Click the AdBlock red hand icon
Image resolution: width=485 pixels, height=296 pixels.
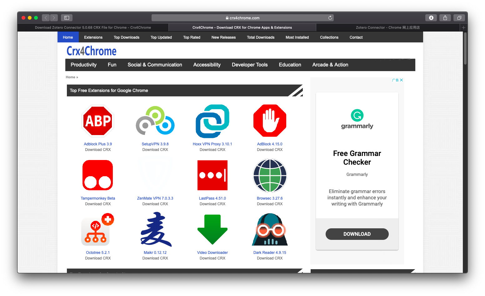(x=270, y=121)
